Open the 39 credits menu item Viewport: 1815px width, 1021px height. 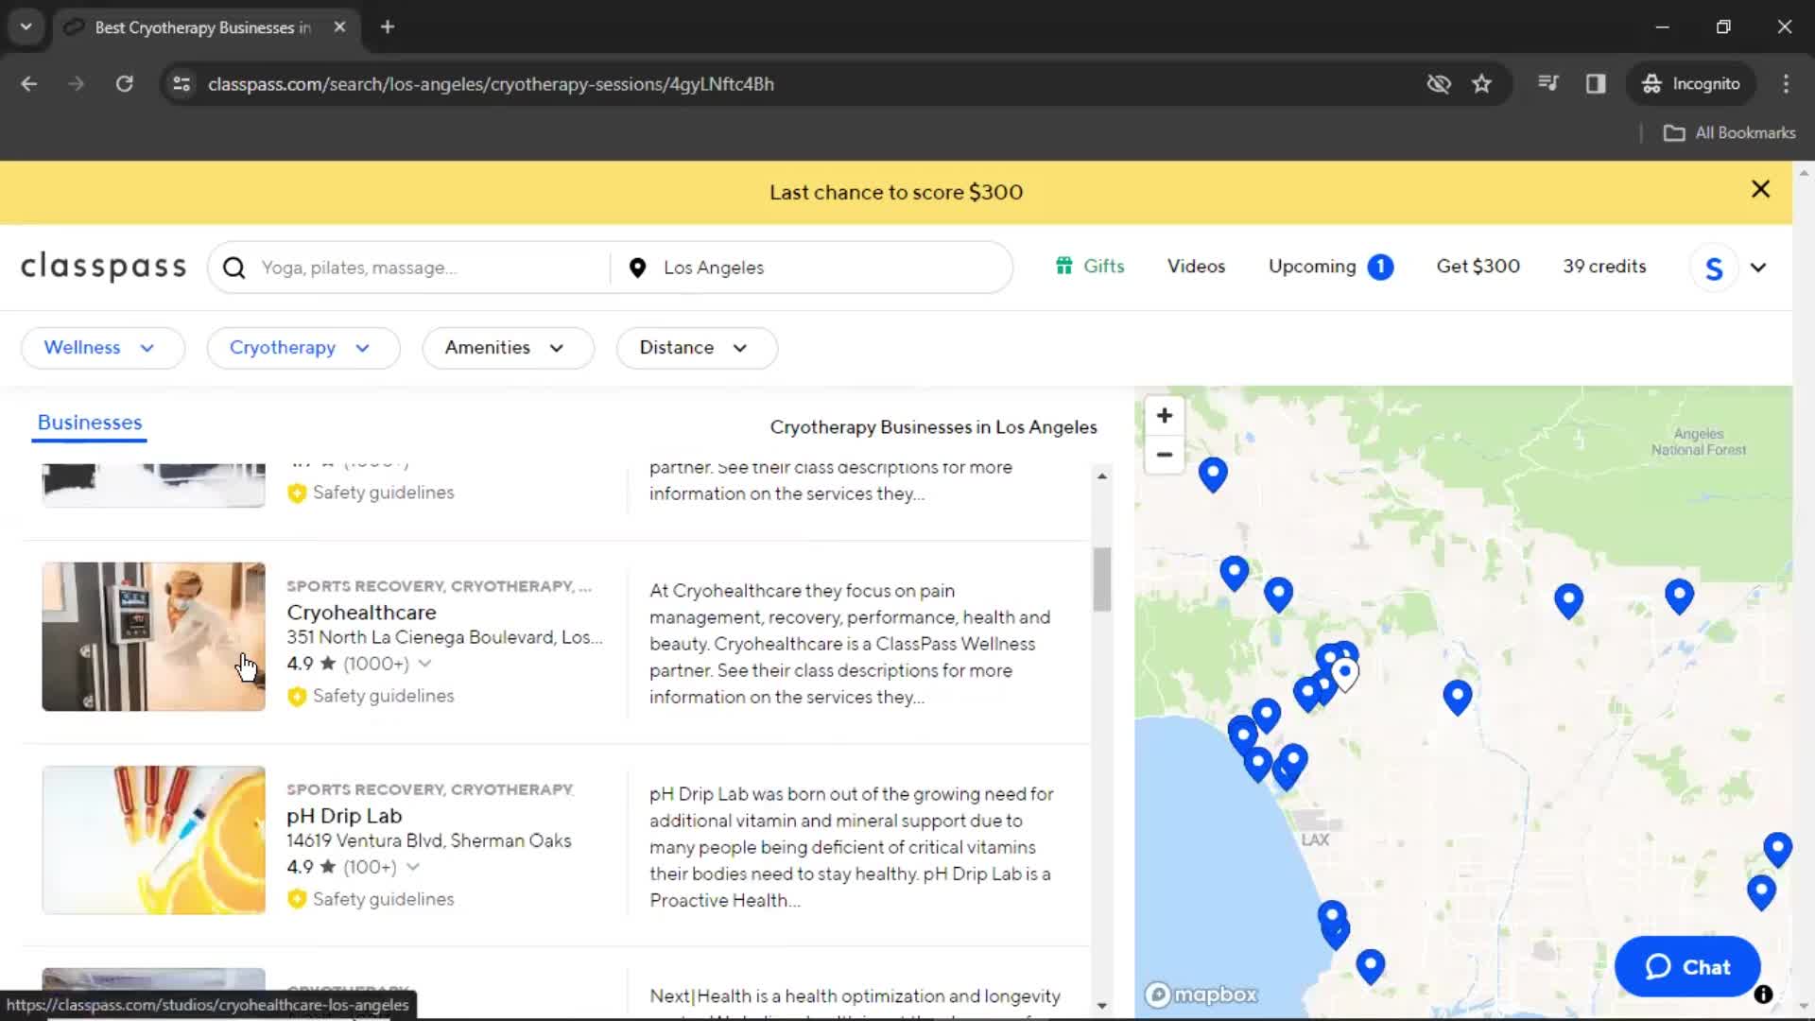[1604, 267]
